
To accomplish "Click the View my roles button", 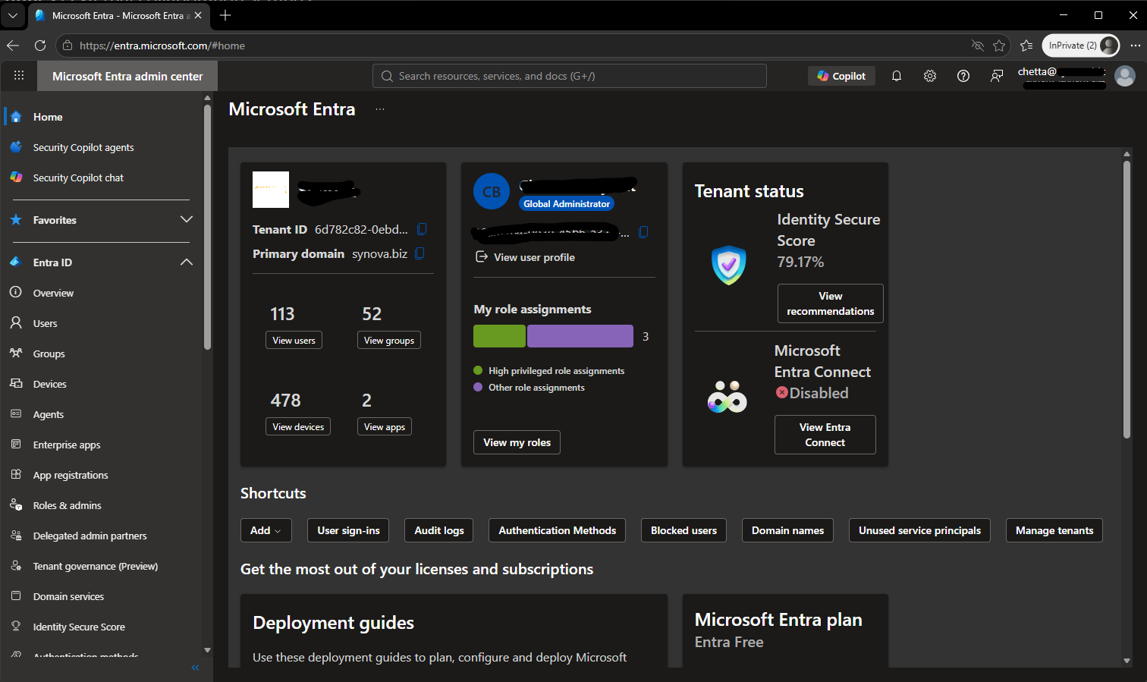I will tap(517, 442).
